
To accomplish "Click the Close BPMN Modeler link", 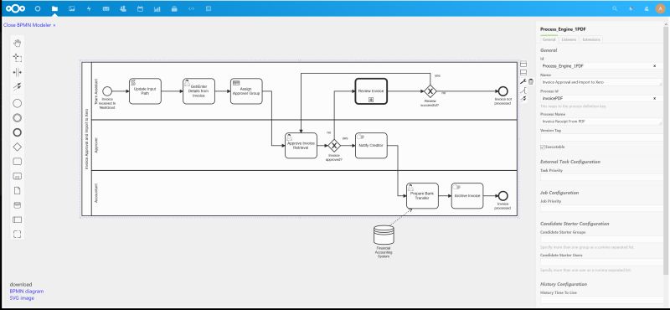I will click(x=29, y=25).
